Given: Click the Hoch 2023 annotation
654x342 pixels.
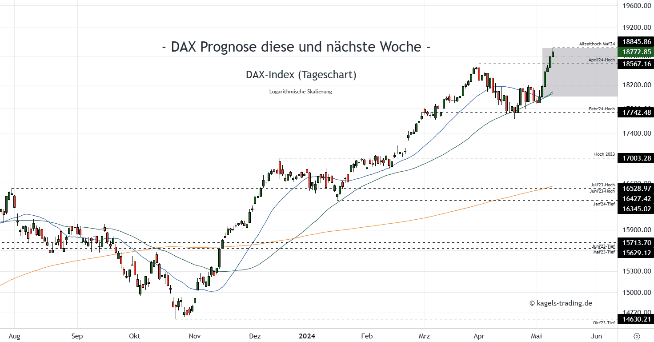Looking at the screenshot, I should tap(605, 154).
